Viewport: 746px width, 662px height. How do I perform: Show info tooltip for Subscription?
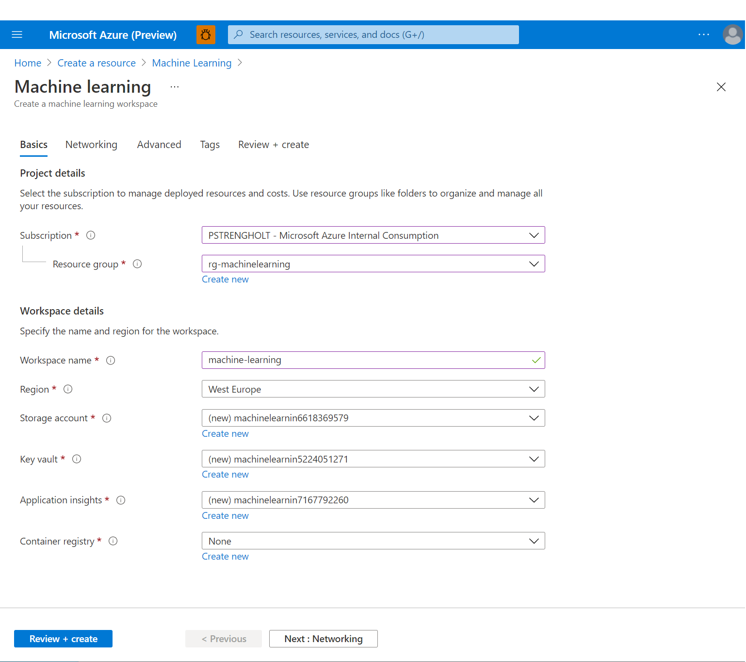pos(91,235)
